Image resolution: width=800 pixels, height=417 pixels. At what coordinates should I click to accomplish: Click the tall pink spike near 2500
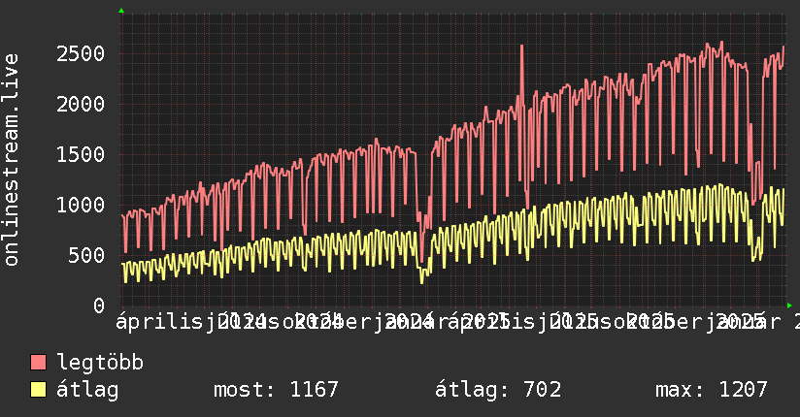click(x=522, y=47)
